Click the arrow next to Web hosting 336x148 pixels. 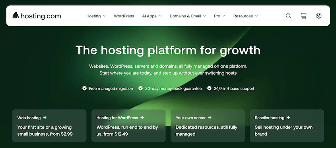pos(45,118)
